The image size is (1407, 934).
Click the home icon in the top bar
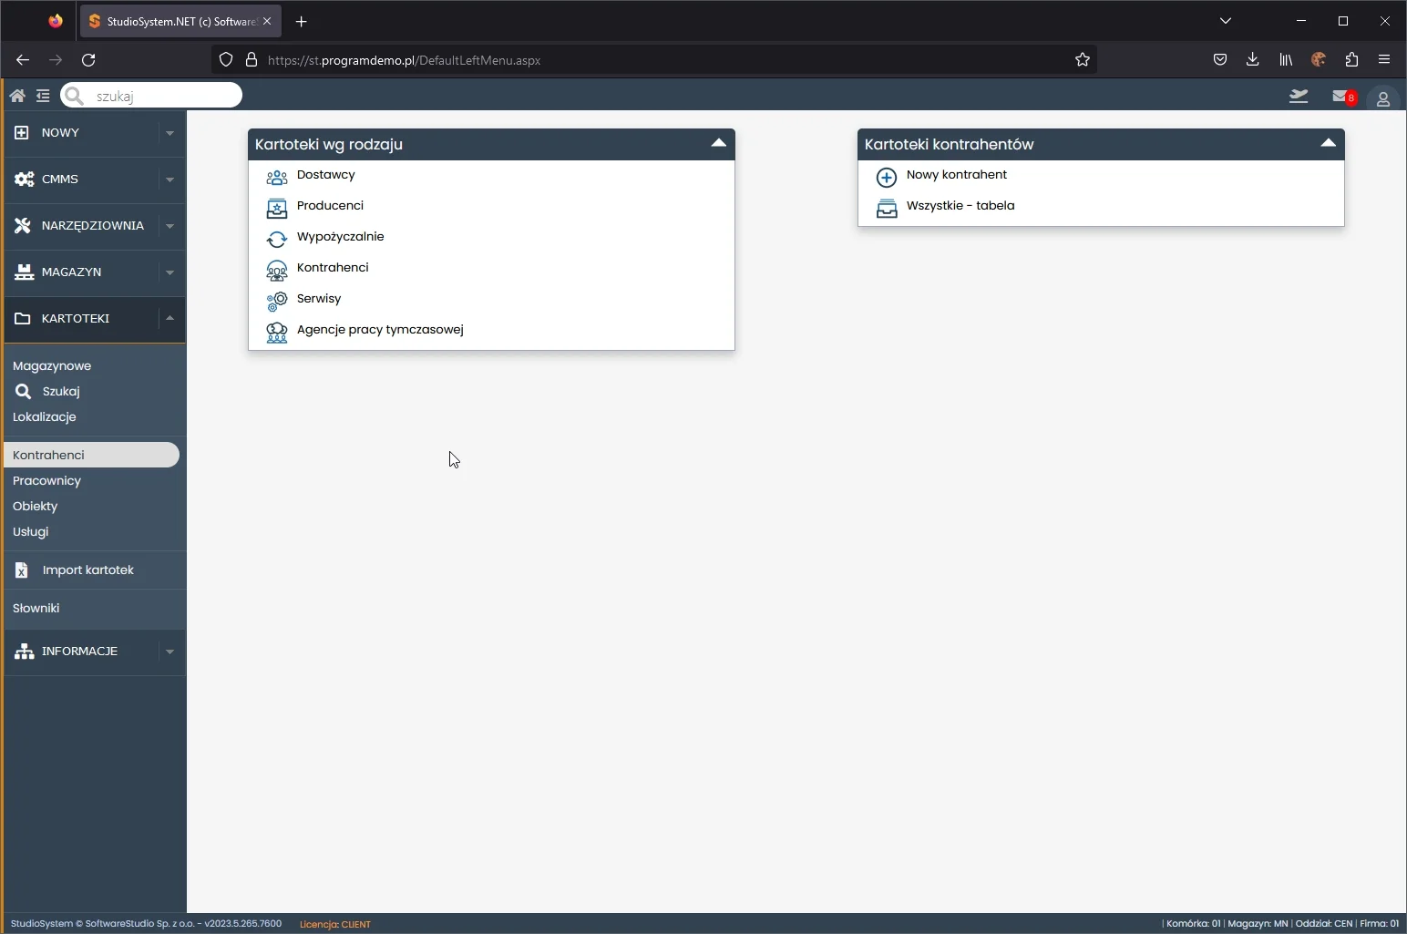tap(17, 96)
